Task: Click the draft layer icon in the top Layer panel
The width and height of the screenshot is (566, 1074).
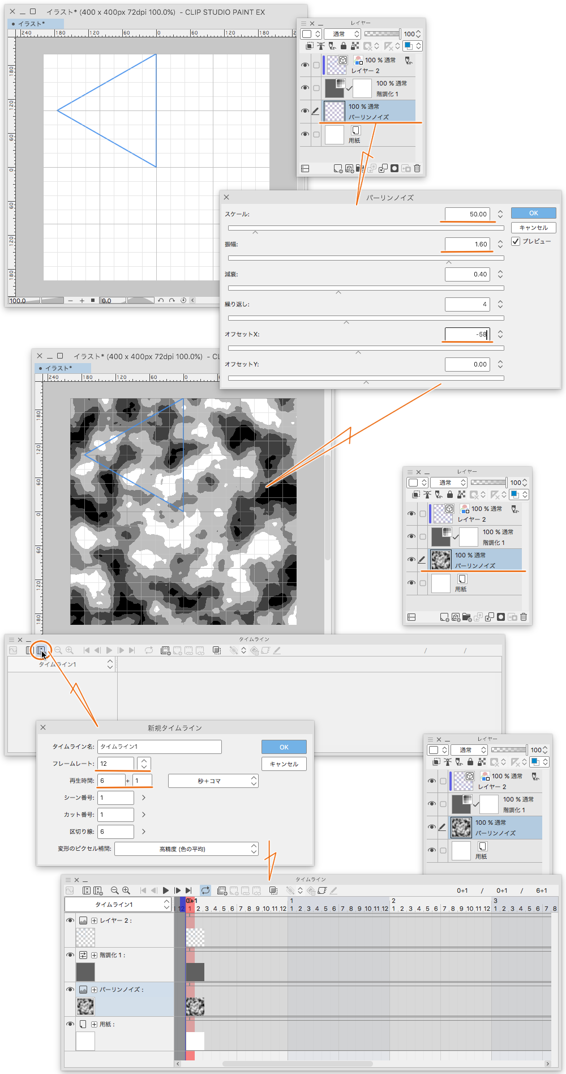Action: 332,46
